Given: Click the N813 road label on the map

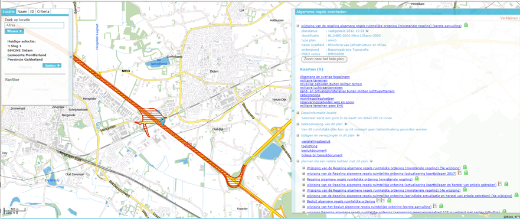Looking at the screenshot, I should tap(126, 71).
